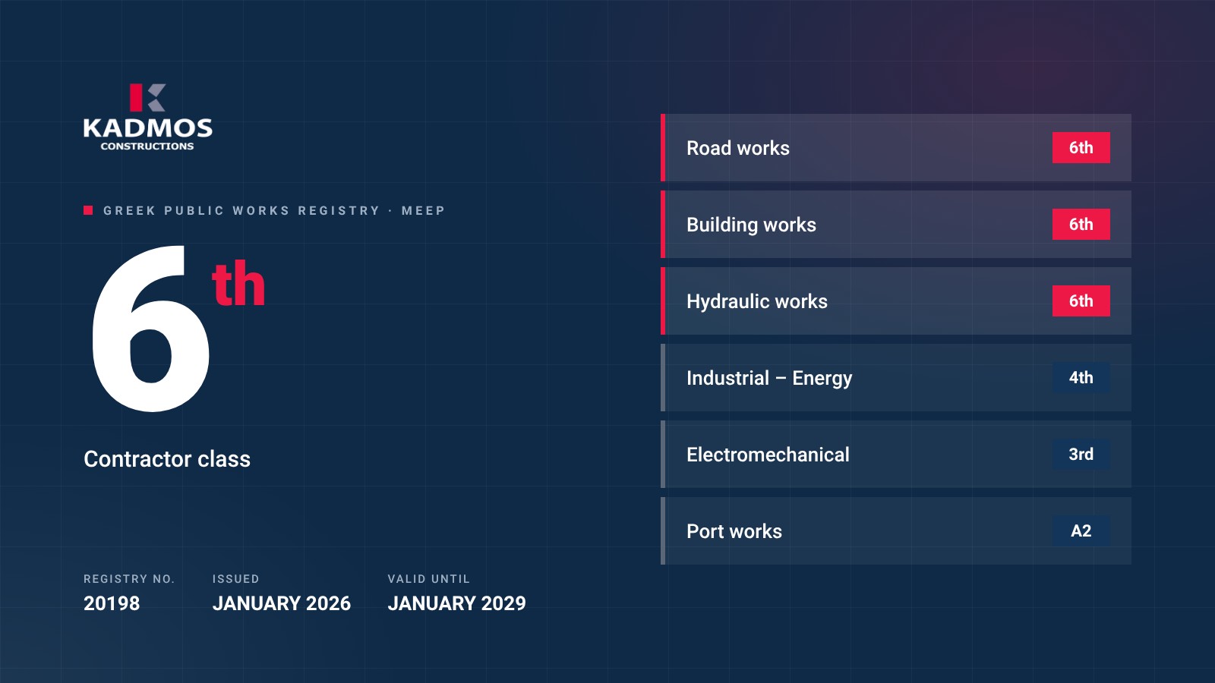1215x683 pixels.
Task: Click the 6th badge for Road works
Action: [x=1081, y=148]
